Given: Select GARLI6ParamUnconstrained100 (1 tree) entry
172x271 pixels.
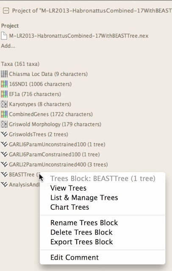Looking at the screenshot, I should pos(57,144).
